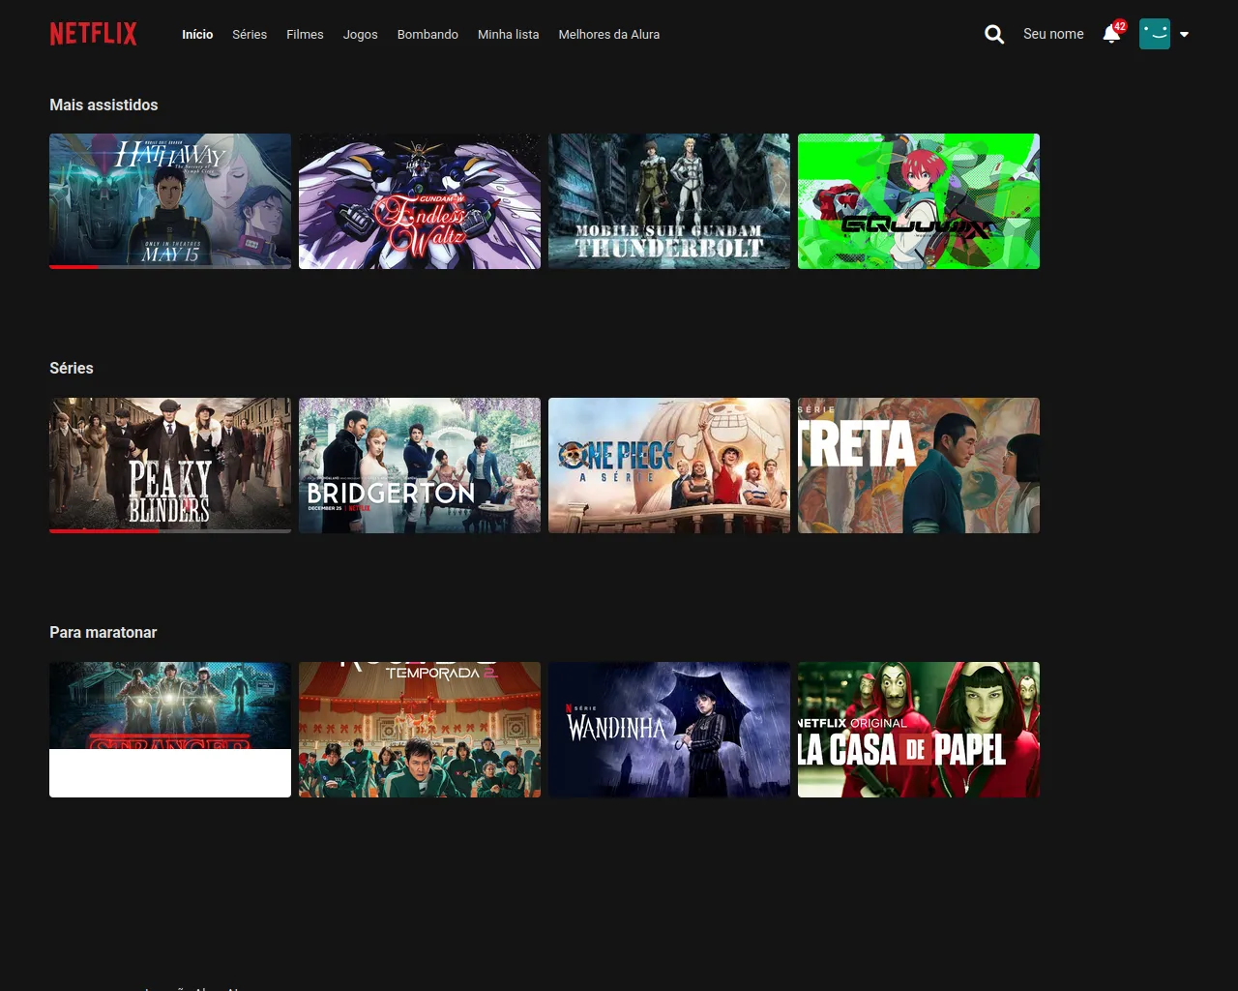The image size is (1238, 991).
Task: Open Minha lista in the navigation
Action: click(508, 34)
